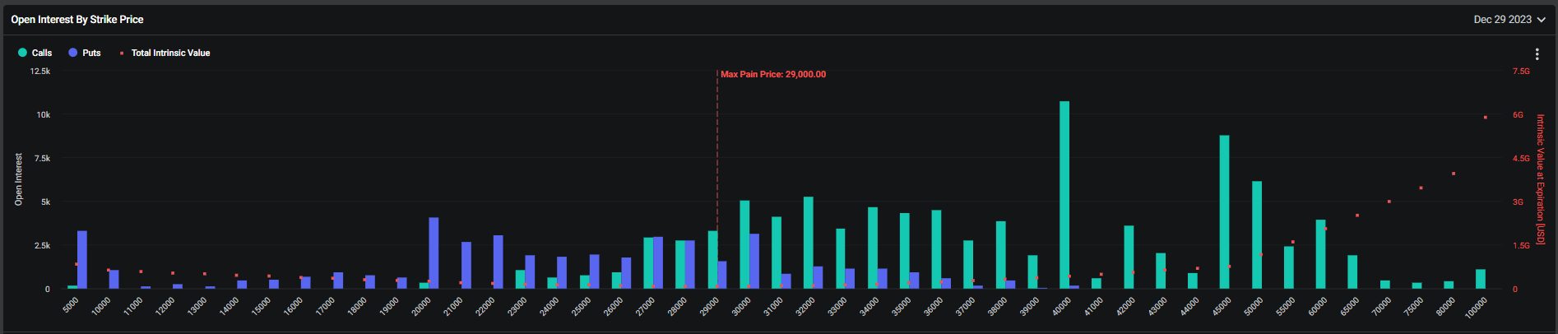Hide the Total Intrinsic Value series via its label
Viewport: 1558px width, 334px height.
coord(170,53)
